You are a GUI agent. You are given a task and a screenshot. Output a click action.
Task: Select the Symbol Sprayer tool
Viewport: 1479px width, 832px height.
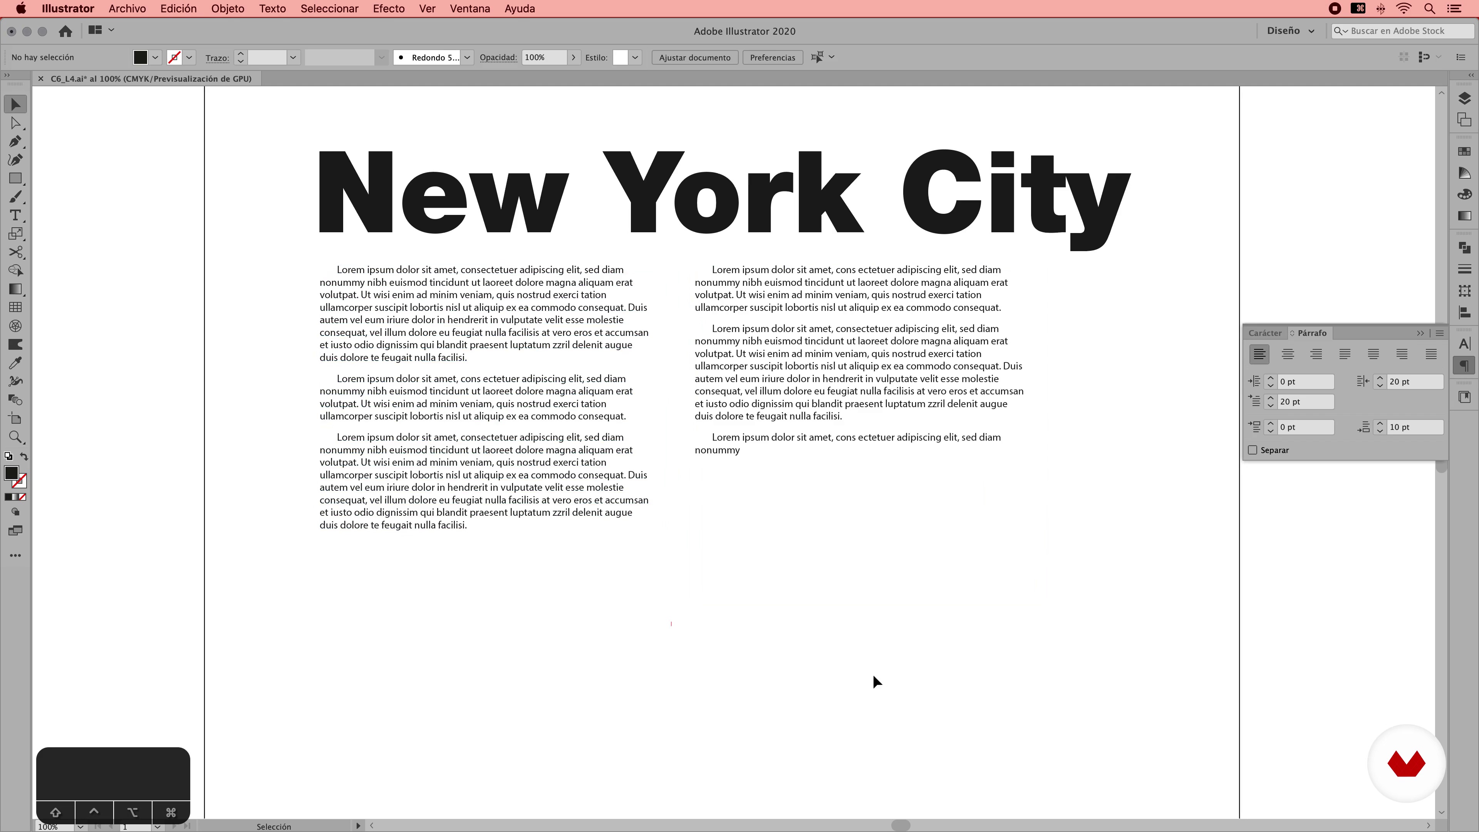[15, 381]
